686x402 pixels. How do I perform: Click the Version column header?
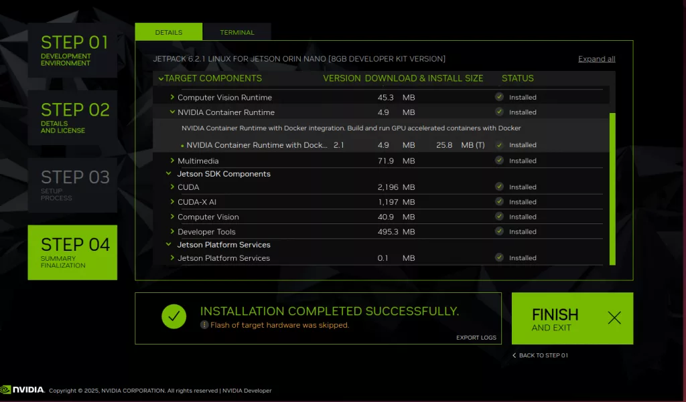[342, 78]
